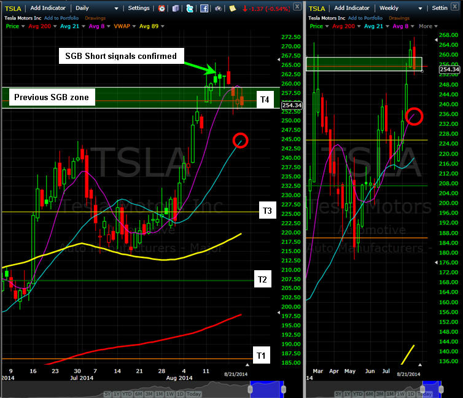The width and height of the screenshot is (463, 398).
Task: Open Settings in the Weekly chart
Action: point(440,8)
